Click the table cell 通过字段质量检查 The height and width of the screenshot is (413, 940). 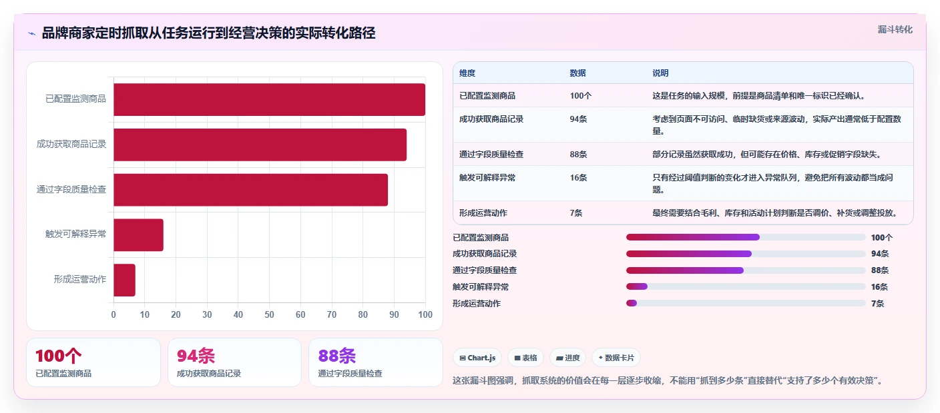(491, 155)
